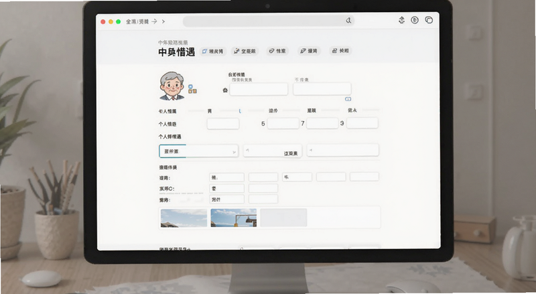
Task: Click the forward arrow in browser toolbar
Action: pos(155,21)
